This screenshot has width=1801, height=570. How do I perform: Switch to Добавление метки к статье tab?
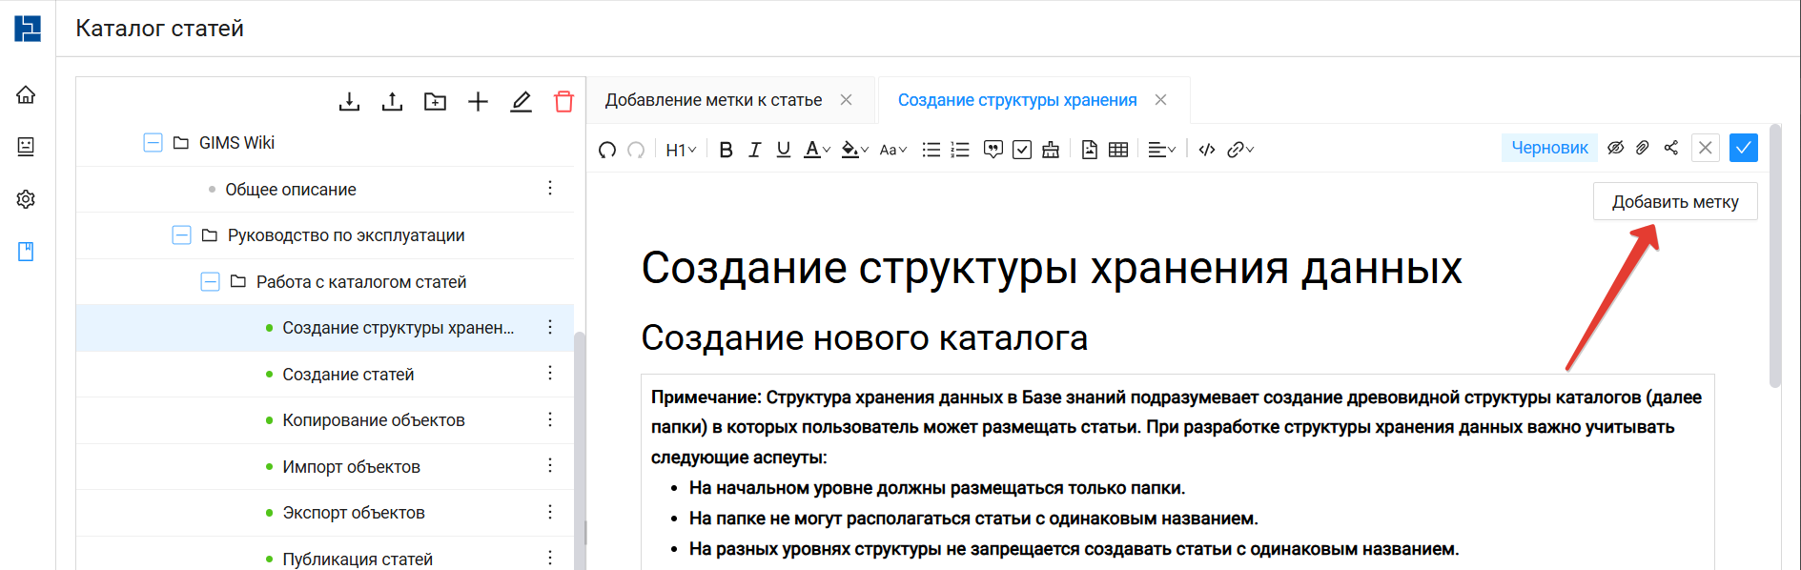pos(713,100)
